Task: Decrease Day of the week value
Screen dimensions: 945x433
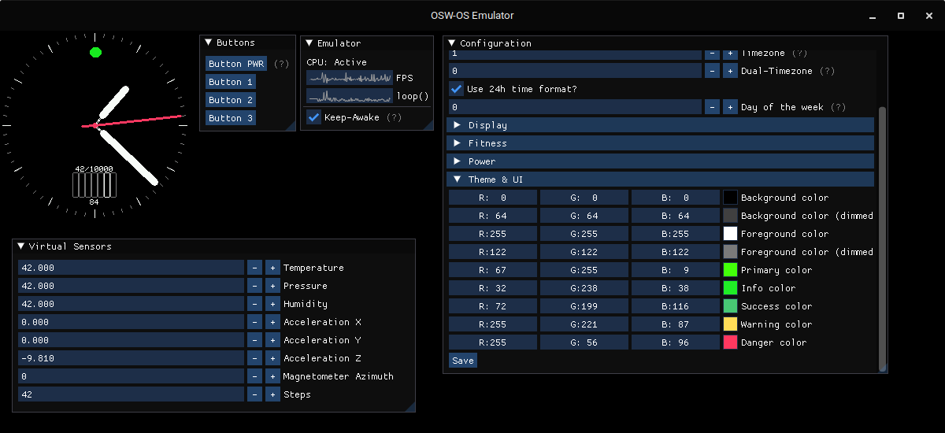Action: [712, 107]
